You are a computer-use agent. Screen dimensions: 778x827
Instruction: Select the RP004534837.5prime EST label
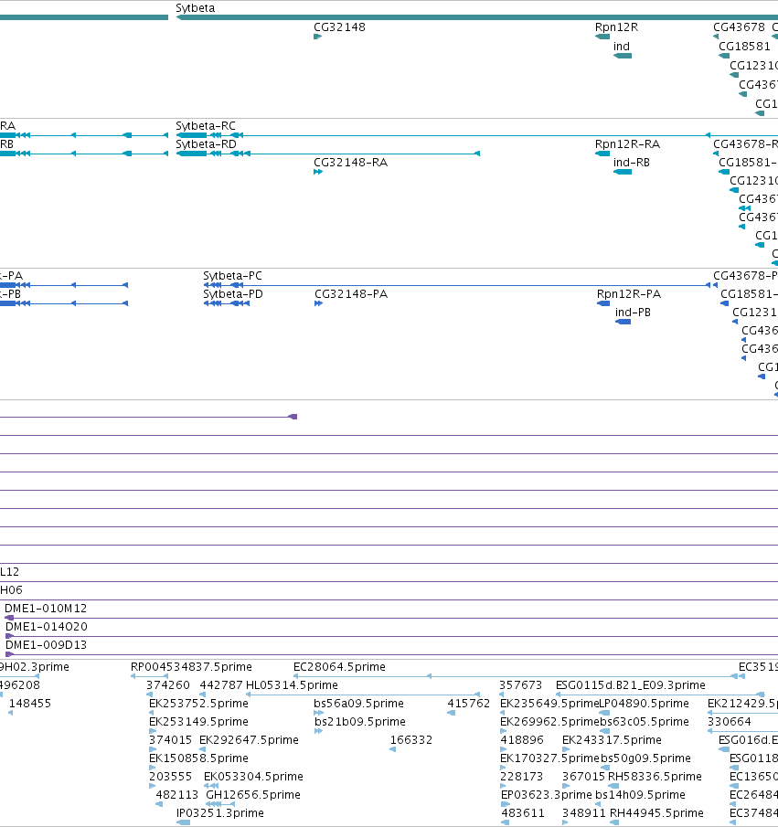pos(192,667)
